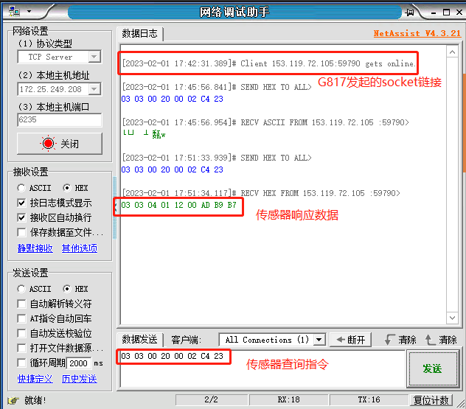Open the All Connections client dropdown

click(319, 340)
